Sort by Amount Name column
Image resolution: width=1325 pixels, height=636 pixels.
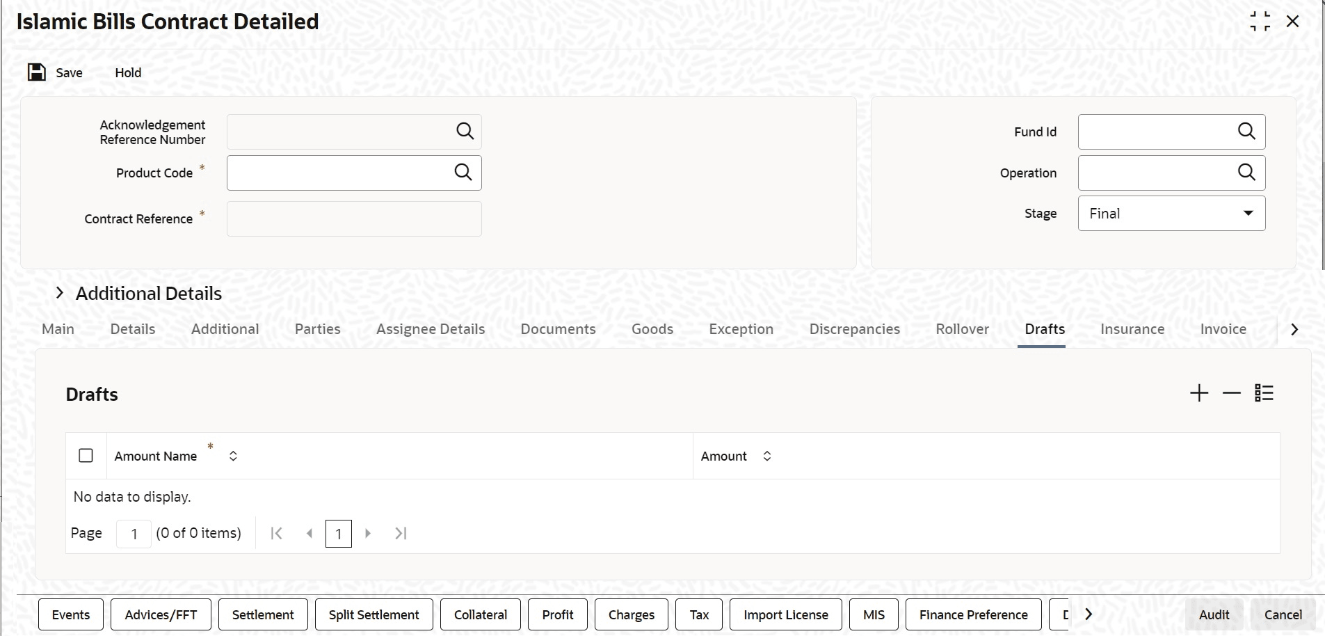tap(233, 456)
